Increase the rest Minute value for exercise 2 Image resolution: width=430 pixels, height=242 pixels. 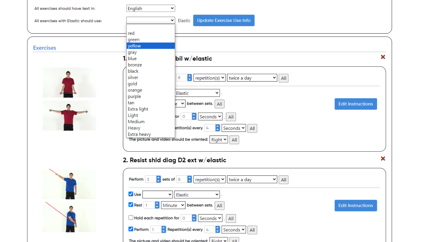tap(157, 203)
